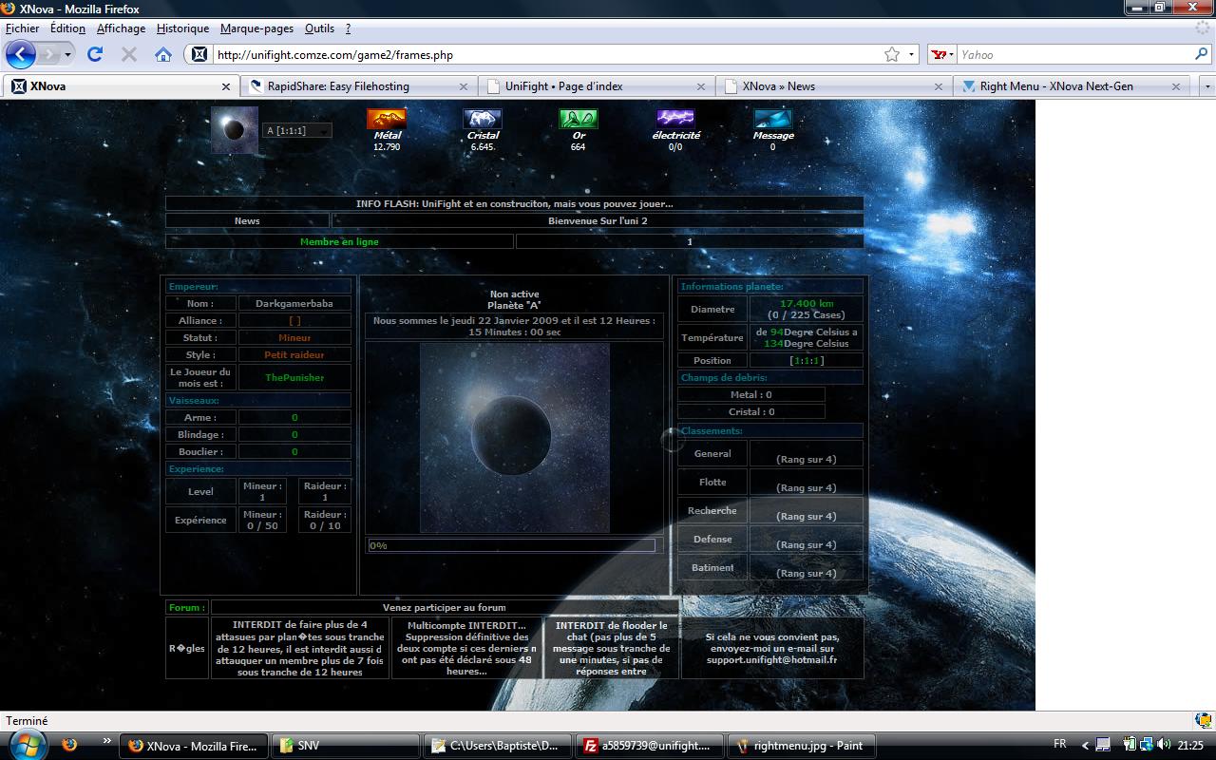
Task: Focus the URL address field
Action: tap(548, 54)
